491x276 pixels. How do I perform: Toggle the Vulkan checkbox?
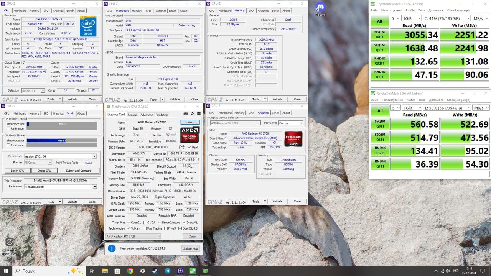(129, 228)
